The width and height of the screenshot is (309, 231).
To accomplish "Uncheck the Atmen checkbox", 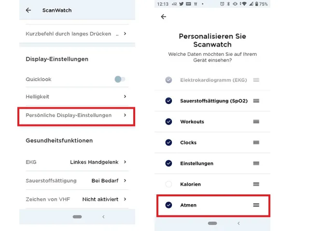I will [169, 205].
